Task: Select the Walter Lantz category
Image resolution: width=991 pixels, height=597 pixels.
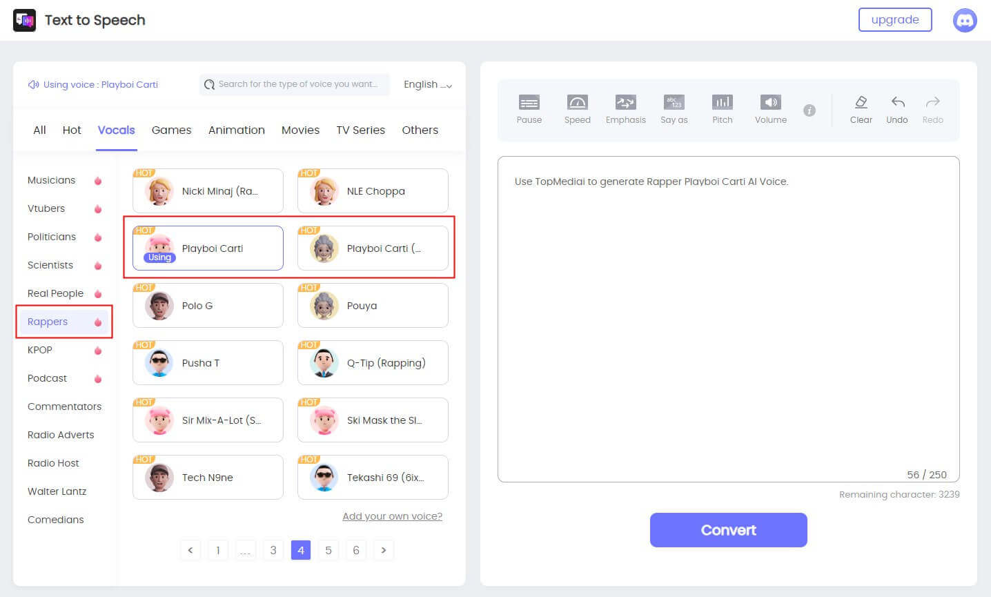Action: (64, 491)
